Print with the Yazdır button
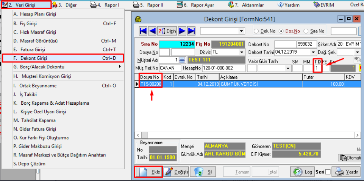Viewport: 364px width, 181px height. click(345, 172)
